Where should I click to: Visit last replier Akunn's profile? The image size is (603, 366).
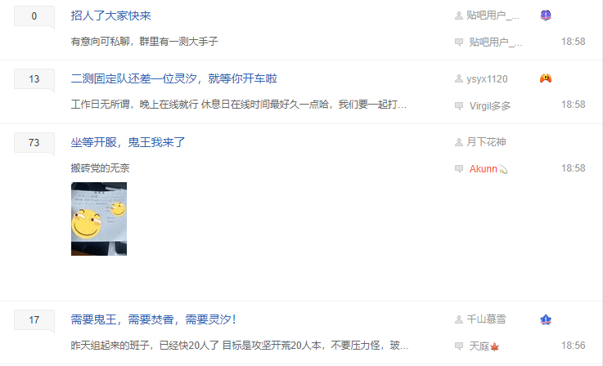[483, 168]
